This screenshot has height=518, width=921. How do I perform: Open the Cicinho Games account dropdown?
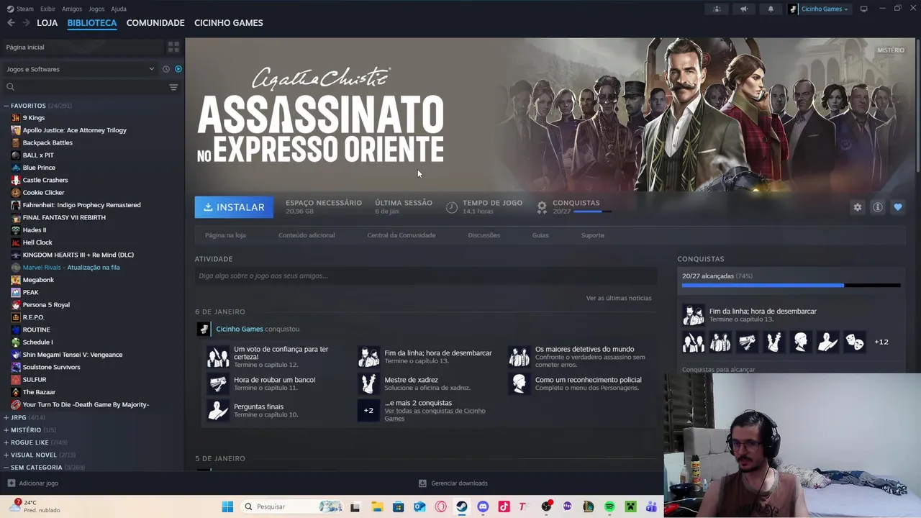(x=820, y=9)
